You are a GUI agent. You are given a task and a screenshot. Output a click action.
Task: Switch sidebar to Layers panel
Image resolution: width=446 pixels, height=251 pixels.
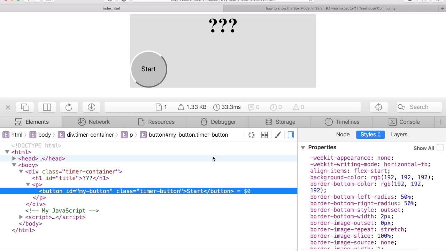[399, 135]
